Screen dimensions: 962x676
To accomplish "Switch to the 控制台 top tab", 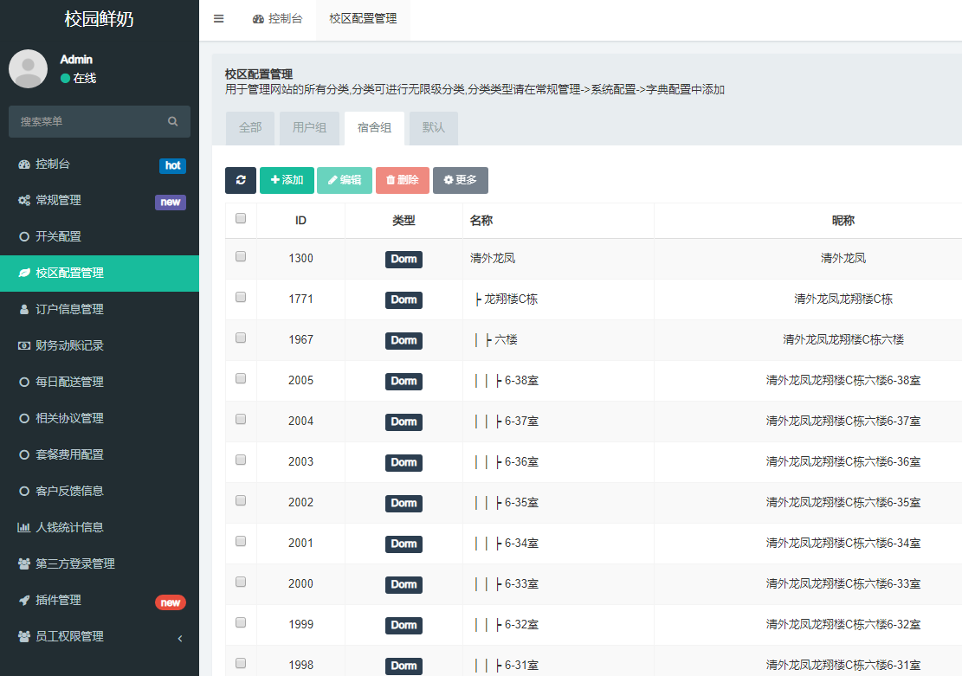I will pos(277,19).
